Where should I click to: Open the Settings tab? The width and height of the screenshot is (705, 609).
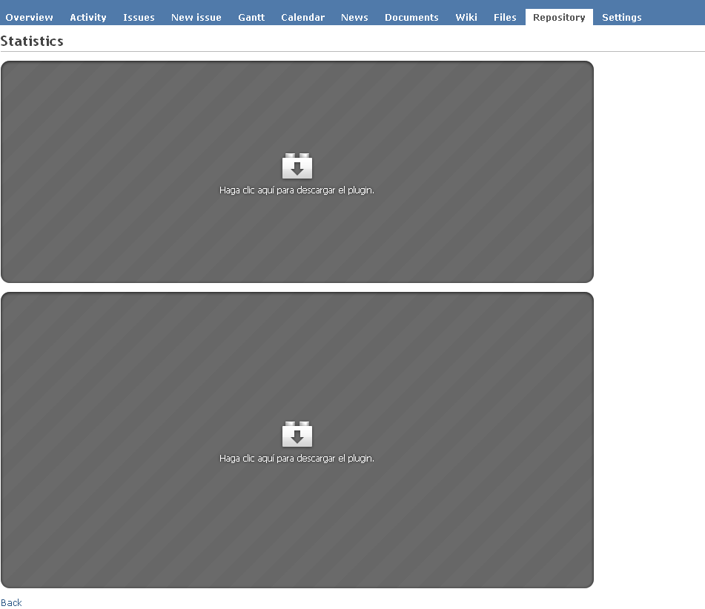622,17
